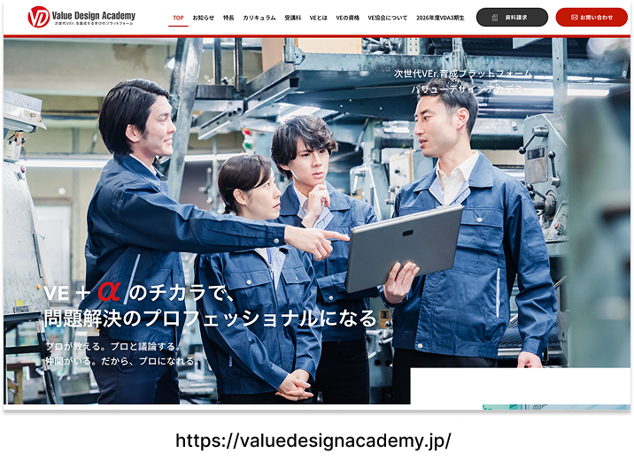This screenshot has width=634, height=461.
Task: Select the TOP navigation tab
Action: [178, 18]
